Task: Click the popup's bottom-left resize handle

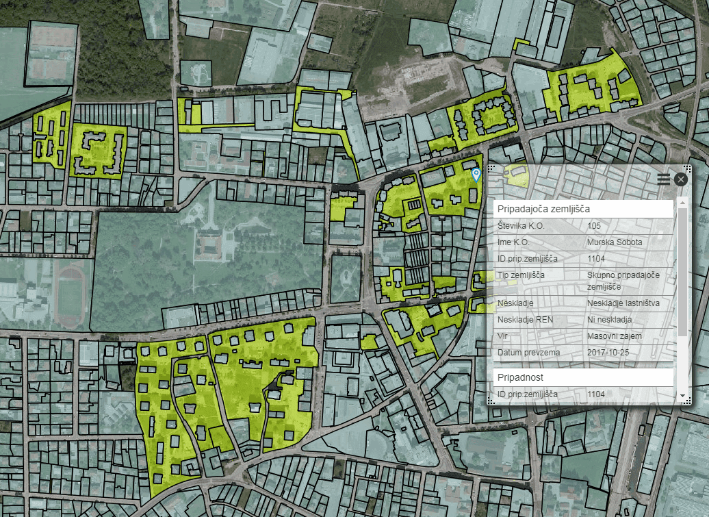Action: (490, 402)
